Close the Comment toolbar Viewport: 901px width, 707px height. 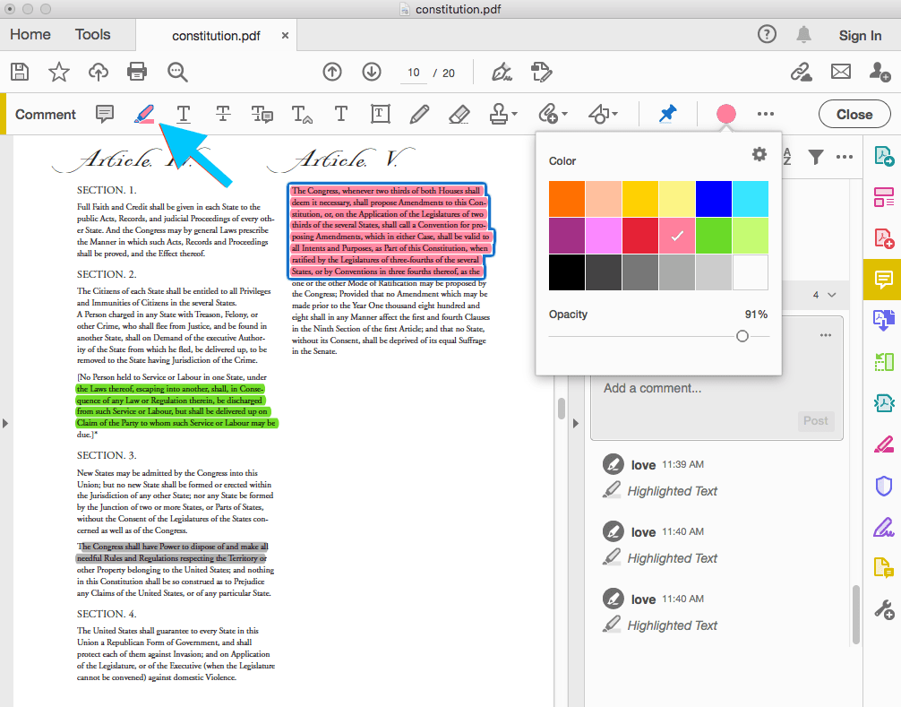tap(854, 114)
